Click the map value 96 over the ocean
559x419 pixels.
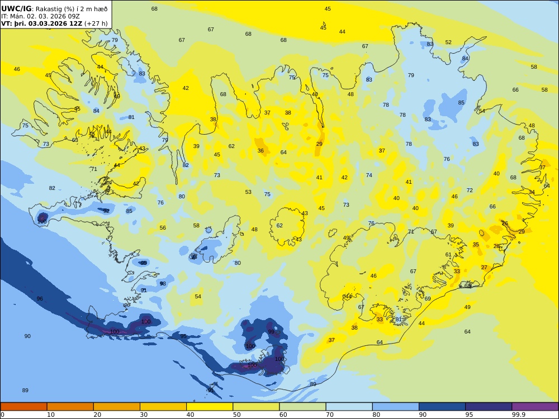[x=40, y=299]
